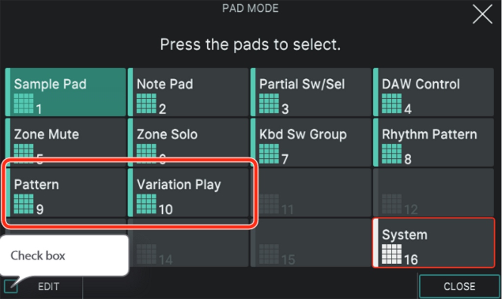Image resolution: width=502 pixels, height=299 pixels.
Task: Click empty pad slot 12
Action: [433, 193]
